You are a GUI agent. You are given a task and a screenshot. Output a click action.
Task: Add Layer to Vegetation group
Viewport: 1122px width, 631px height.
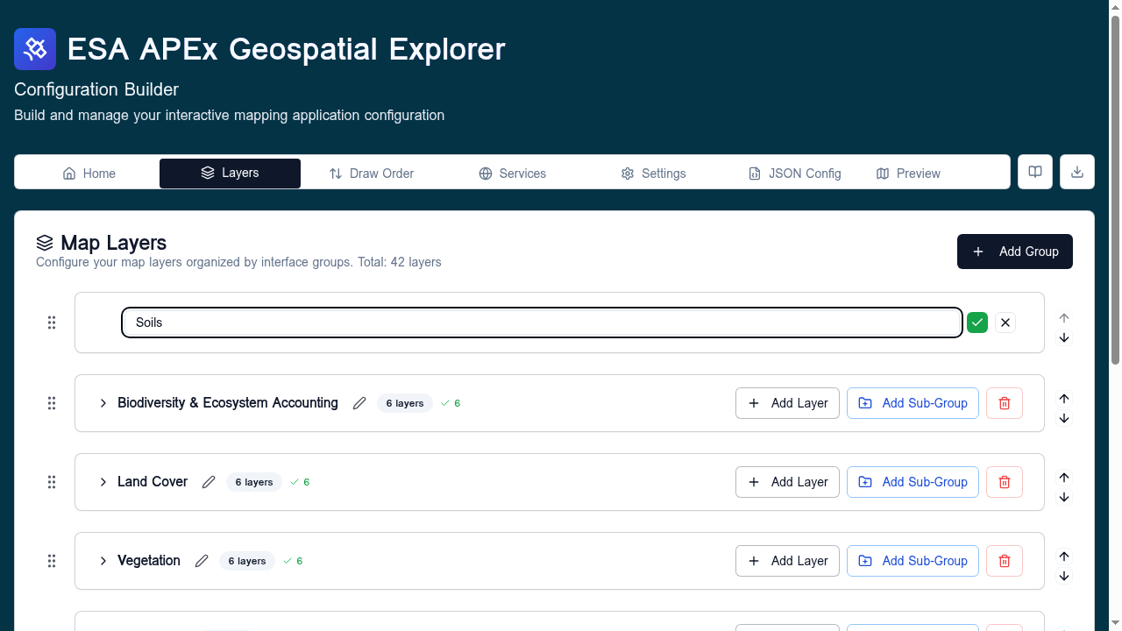(x=787, y=561)
